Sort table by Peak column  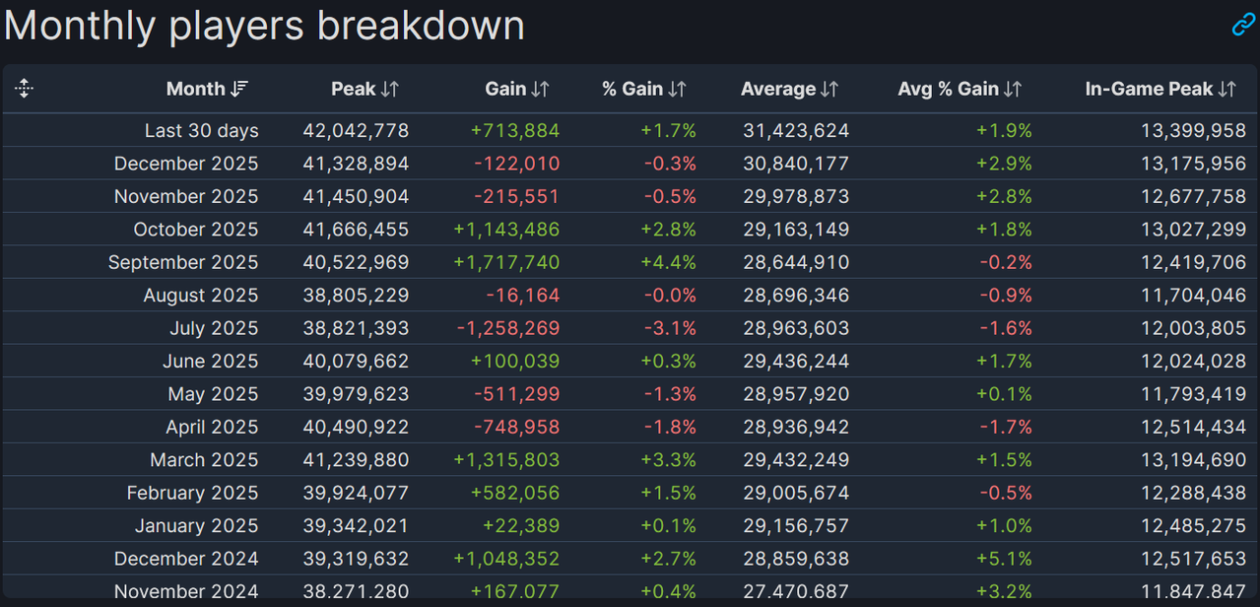365,89
